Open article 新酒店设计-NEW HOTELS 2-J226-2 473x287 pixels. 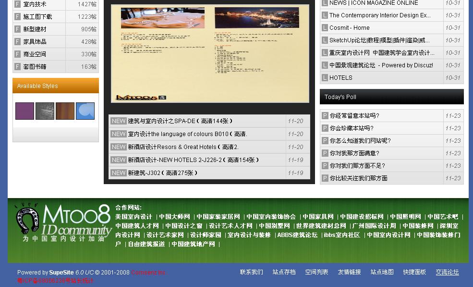tap(194, 160)
